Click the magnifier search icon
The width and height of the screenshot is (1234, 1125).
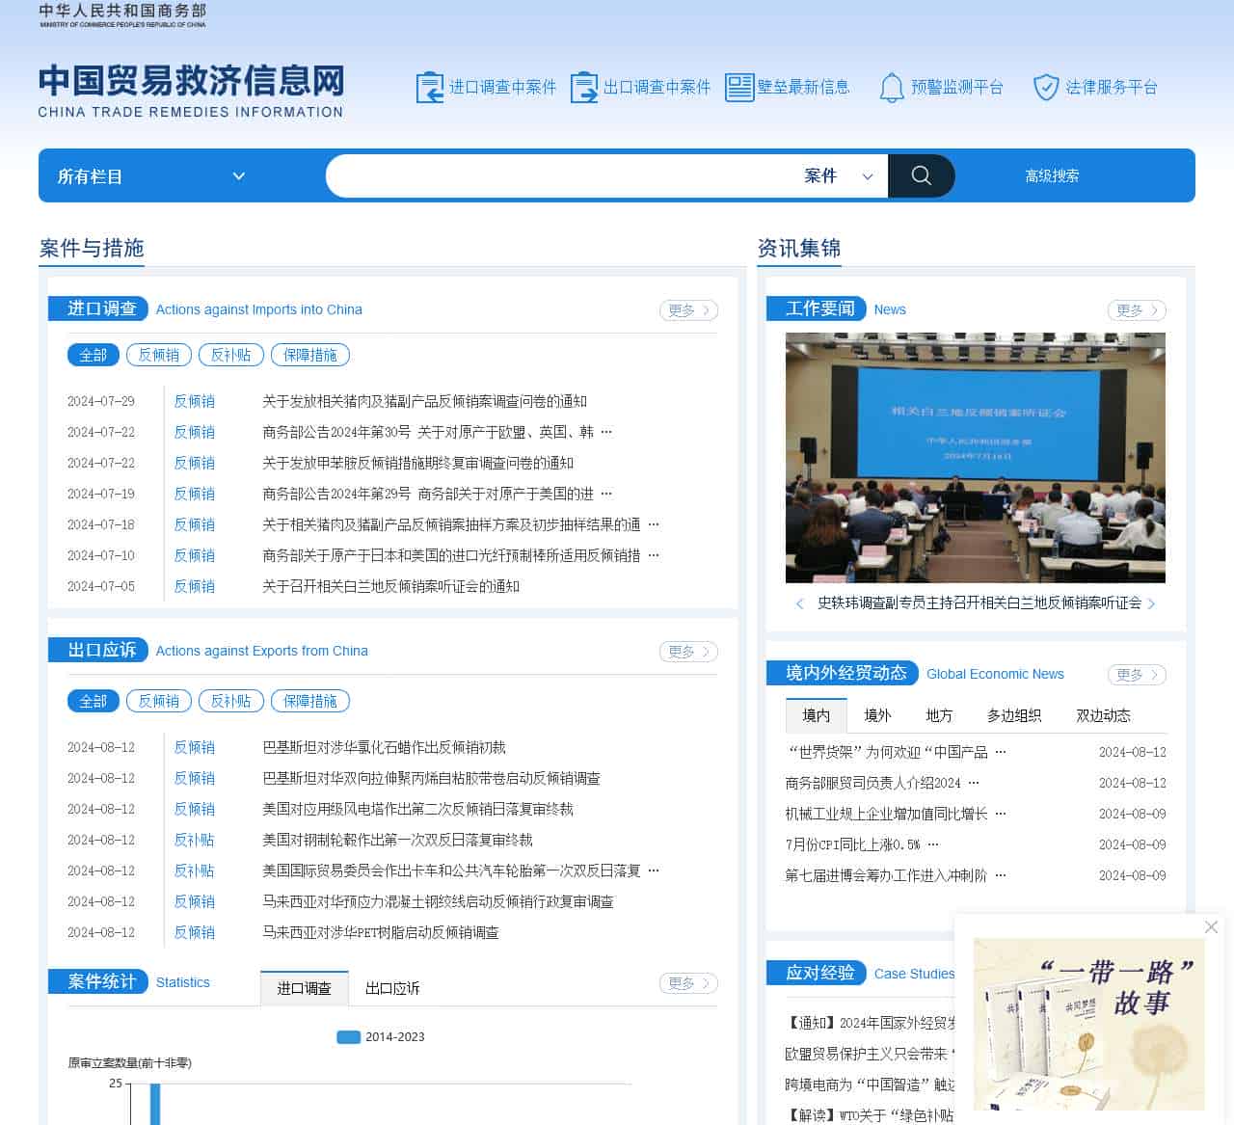[x=920, y=175]
